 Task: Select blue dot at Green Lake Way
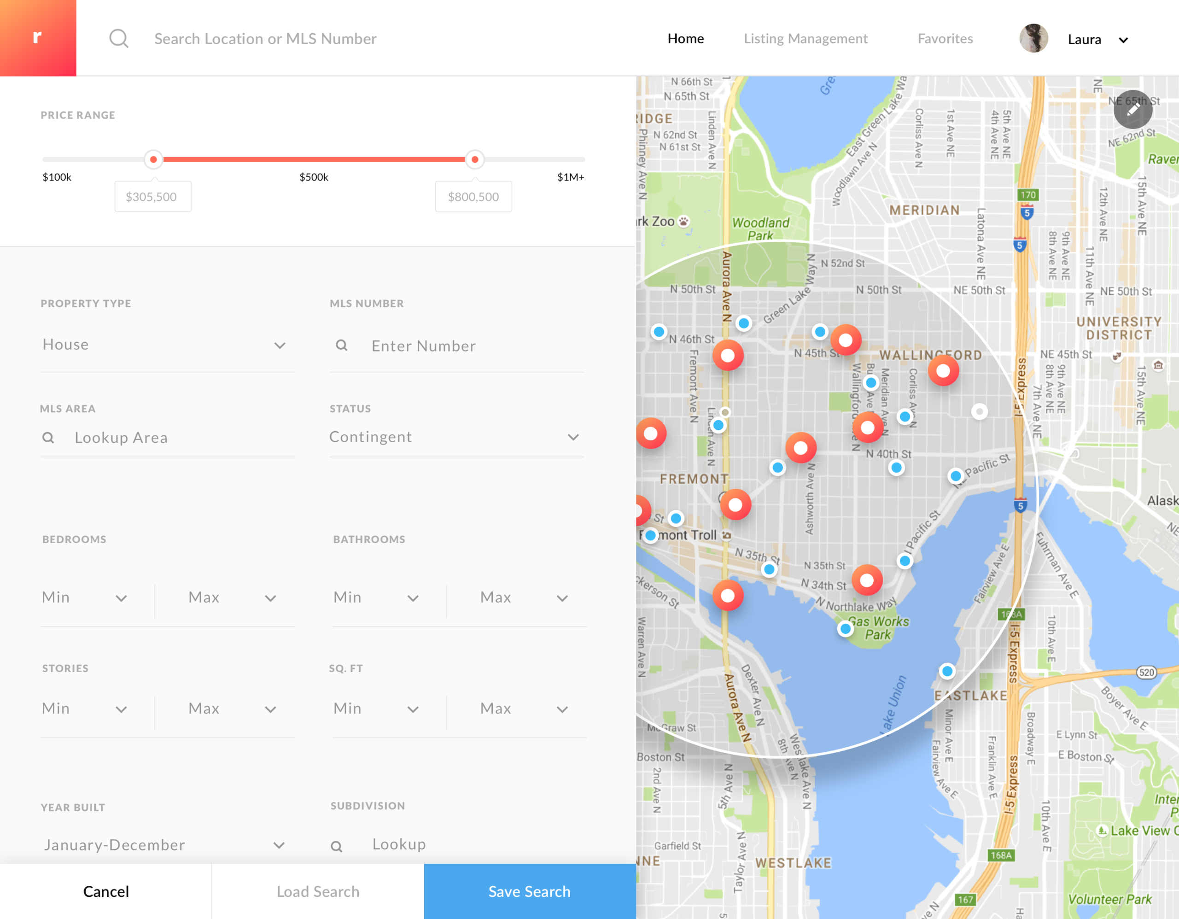(744, 323)
